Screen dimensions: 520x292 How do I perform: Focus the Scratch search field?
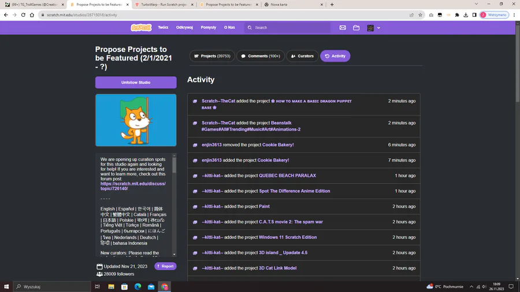(x=287, y=28)
